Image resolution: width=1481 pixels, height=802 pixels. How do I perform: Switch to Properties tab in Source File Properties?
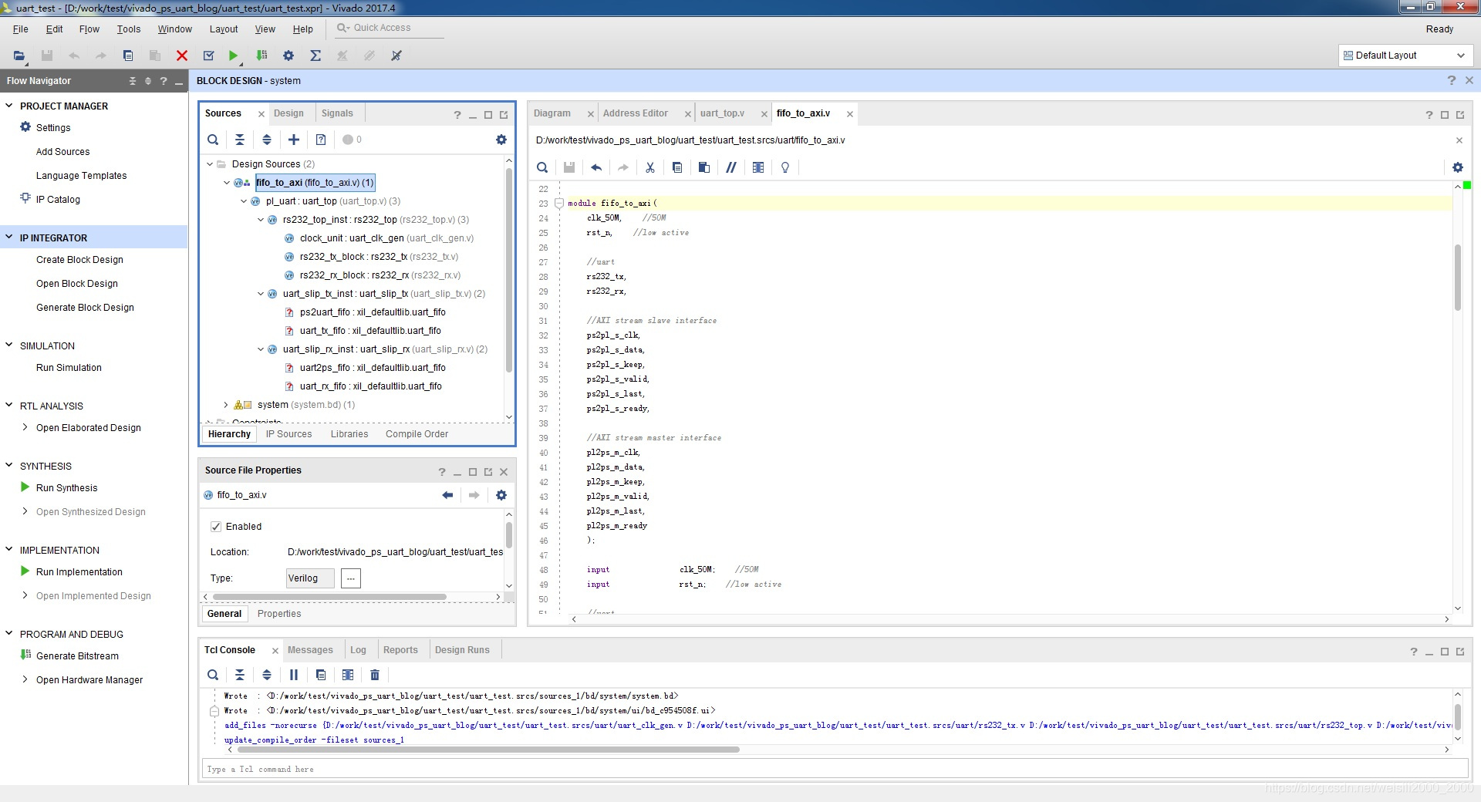(279, 614)
